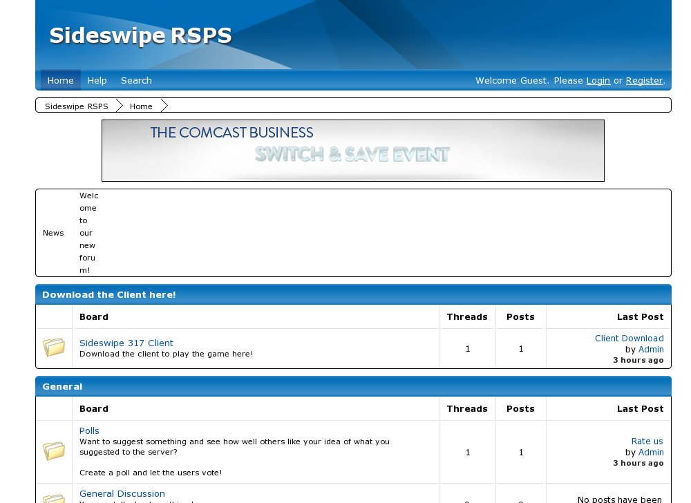Image resolution: width=691 pixels, height=503 pixels.
Task: Click the Register link
Action: (x=644, y=80)
